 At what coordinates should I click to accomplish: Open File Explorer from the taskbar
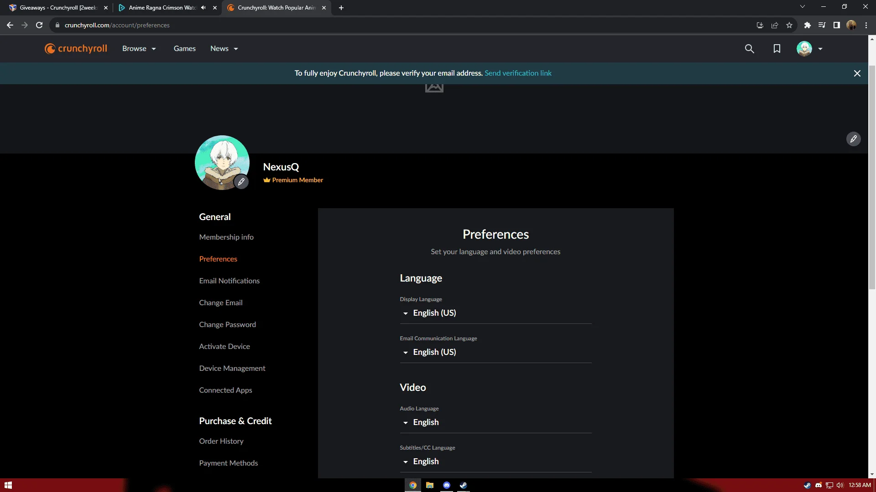point(429,485)
